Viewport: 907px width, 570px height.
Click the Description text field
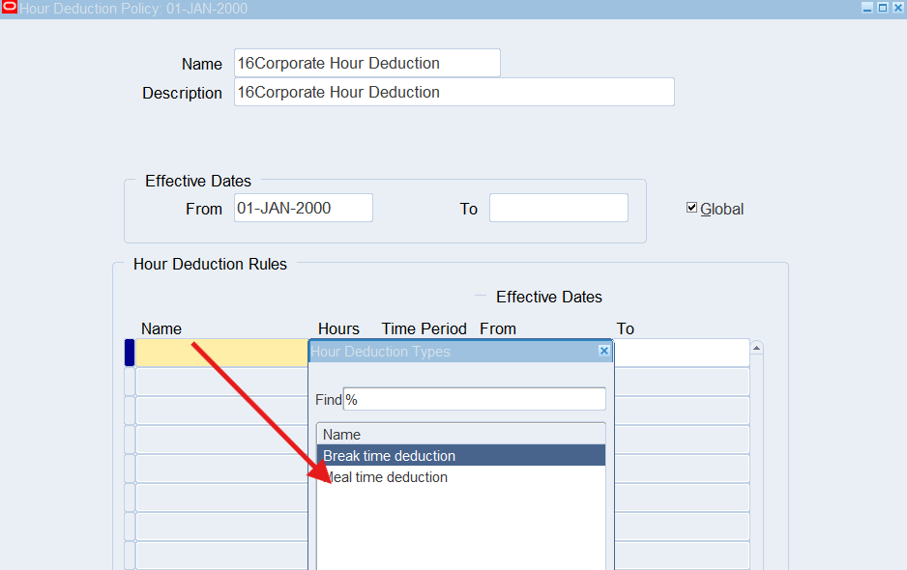[x=453, y=92]
